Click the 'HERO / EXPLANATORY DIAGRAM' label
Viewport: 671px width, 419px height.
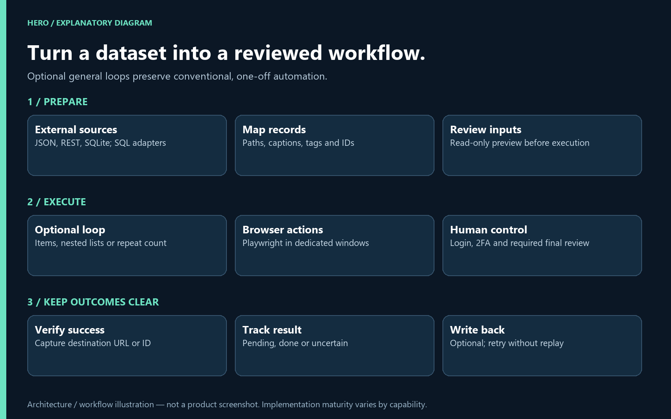[x=90, y=23]
